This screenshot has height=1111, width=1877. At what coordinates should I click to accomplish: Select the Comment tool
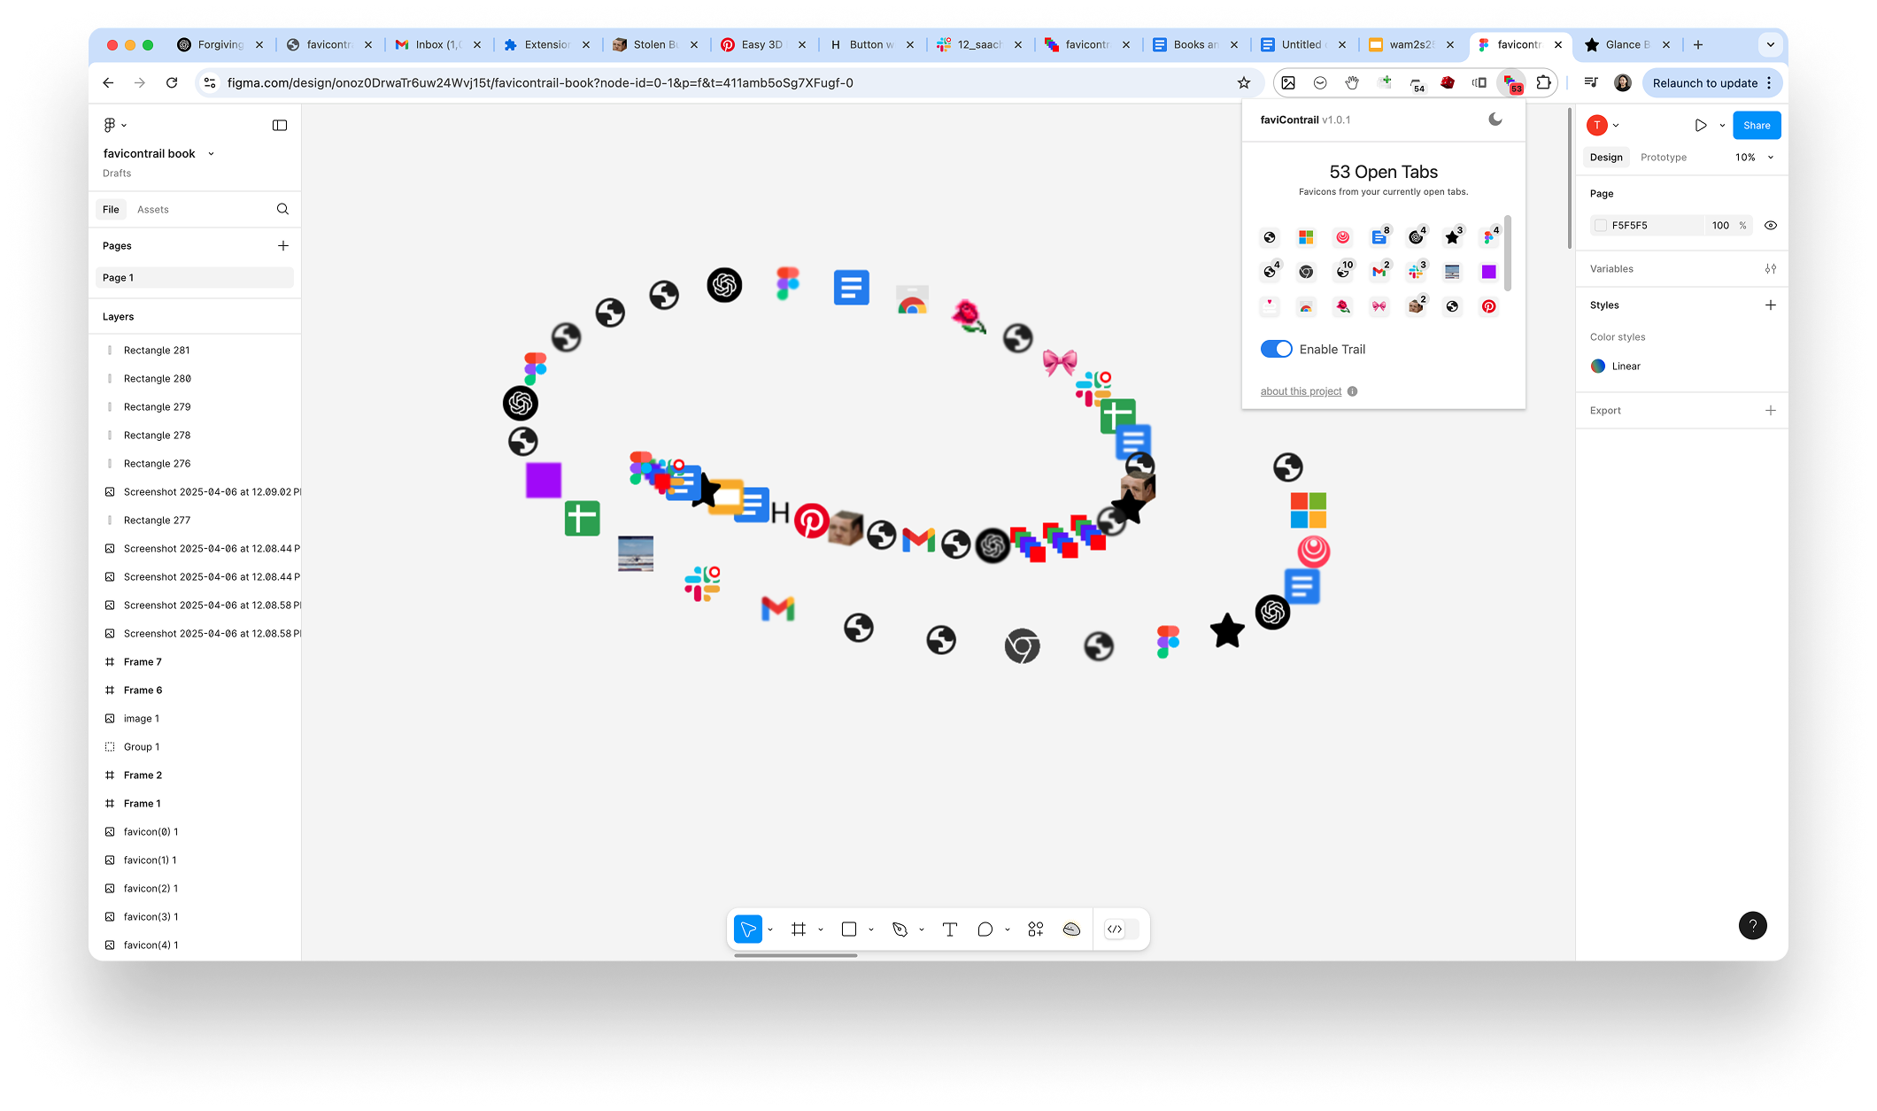click(x=985, y=929)
